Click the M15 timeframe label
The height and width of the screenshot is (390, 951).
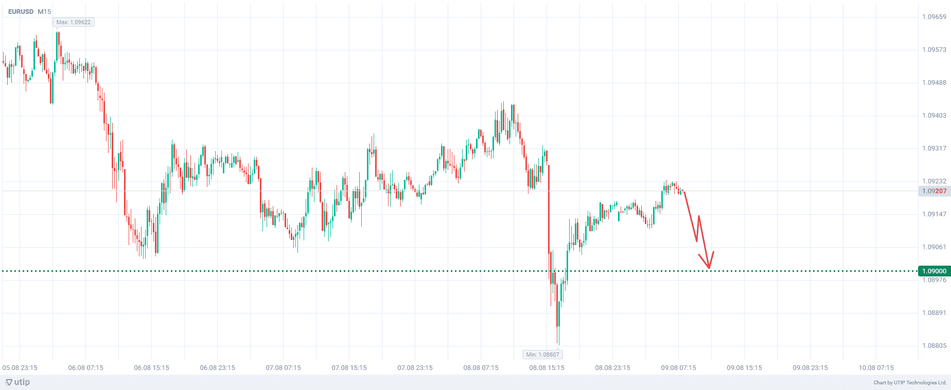click(44, 11)
